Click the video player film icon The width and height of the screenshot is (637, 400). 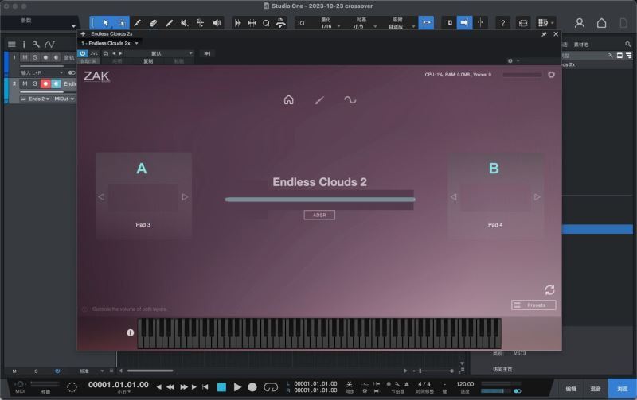(x=523, y=23)
